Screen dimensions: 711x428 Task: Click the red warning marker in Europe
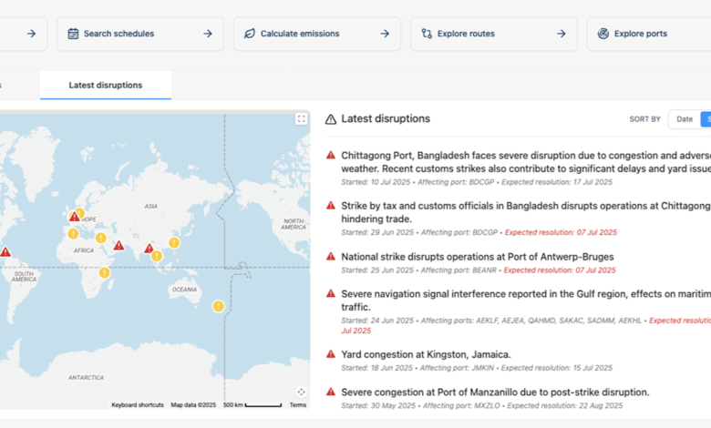click(74, 218)
